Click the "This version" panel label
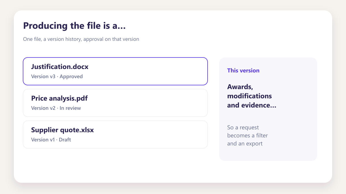 (x=243, y=70)
